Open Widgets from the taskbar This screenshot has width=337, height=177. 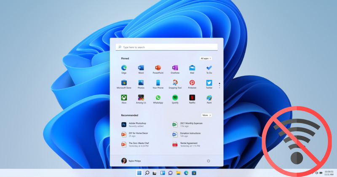tap(163, 173)
